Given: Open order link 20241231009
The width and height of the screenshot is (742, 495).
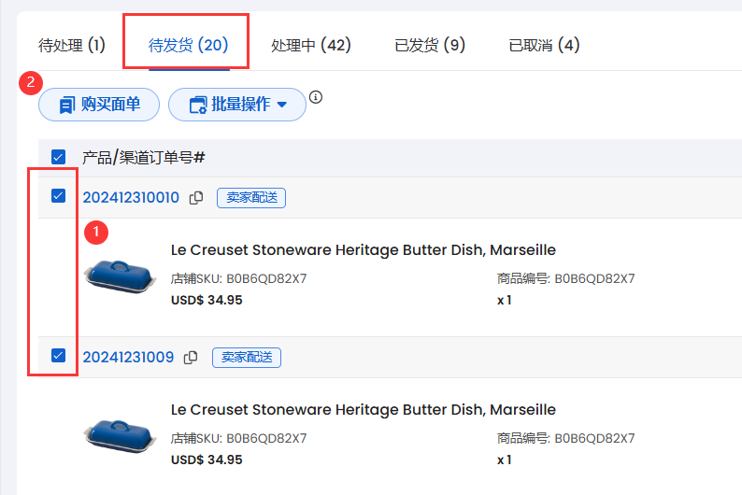Looking at the screenshot, I should [x=128, y=358].
